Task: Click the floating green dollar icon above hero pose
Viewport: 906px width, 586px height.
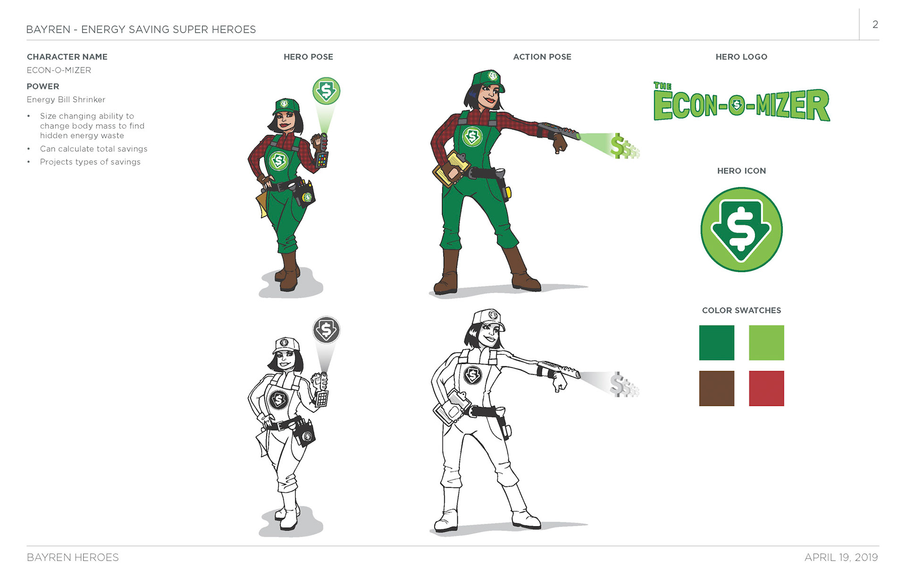Action: click(x=326, y=91)
